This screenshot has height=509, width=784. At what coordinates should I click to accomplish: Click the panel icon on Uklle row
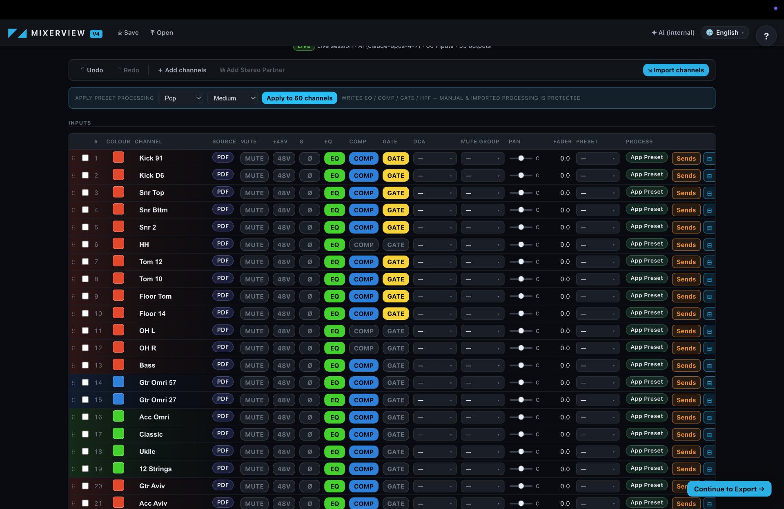(x=709, y=452)
